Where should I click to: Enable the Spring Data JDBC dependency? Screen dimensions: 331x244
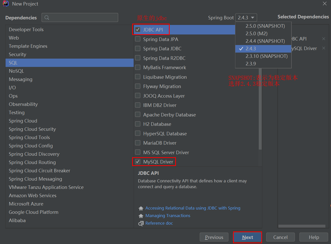138,48
